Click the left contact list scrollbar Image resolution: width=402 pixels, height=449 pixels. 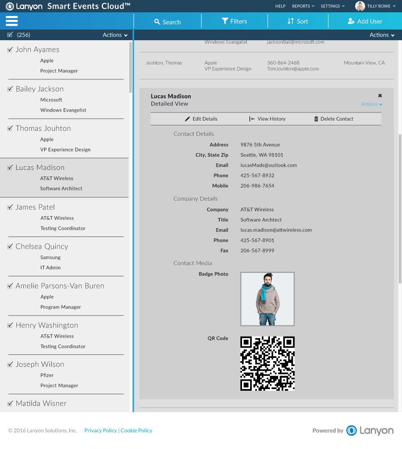pyautogui.click(x=130, y=67)
